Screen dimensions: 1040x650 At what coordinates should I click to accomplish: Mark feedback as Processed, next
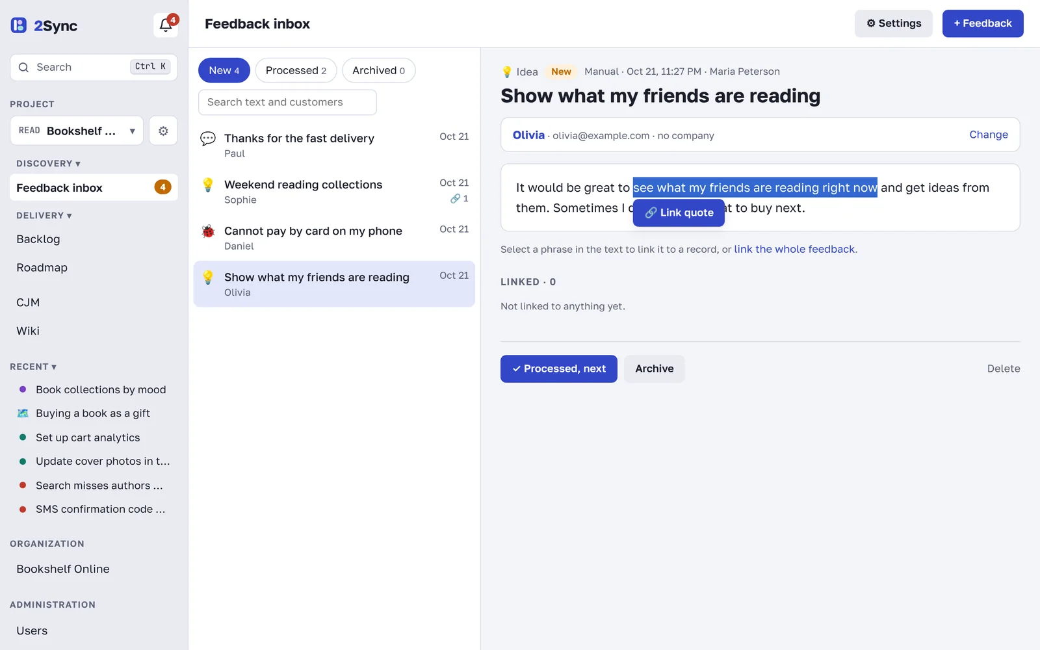(x=559, y=369)
